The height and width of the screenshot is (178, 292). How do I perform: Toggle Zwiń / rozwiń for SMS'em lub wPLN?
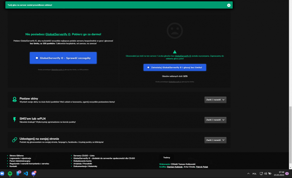pos(215,120)
